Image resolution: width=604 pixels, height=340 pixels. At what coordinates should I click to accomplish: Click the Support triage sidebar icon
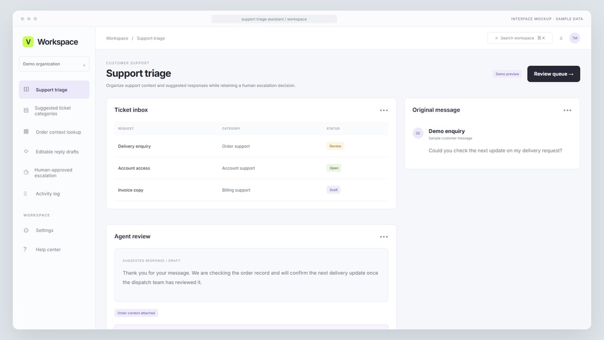point(26,90)
